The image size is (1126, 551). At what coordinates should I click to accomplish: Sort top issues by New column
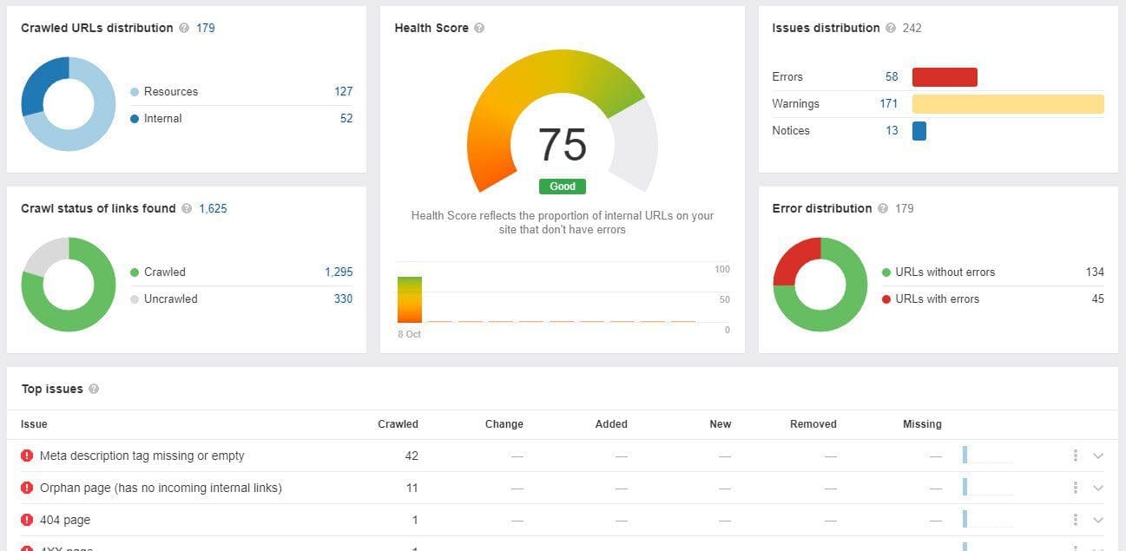(x=721, y=424)
